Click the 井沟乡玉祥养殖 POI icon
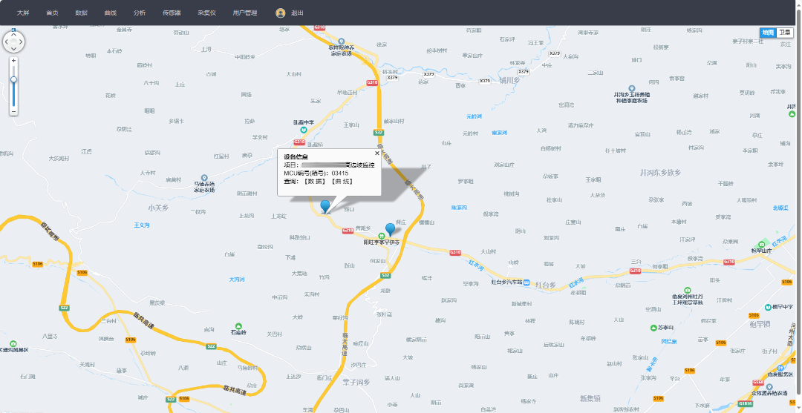 (632, 89)
